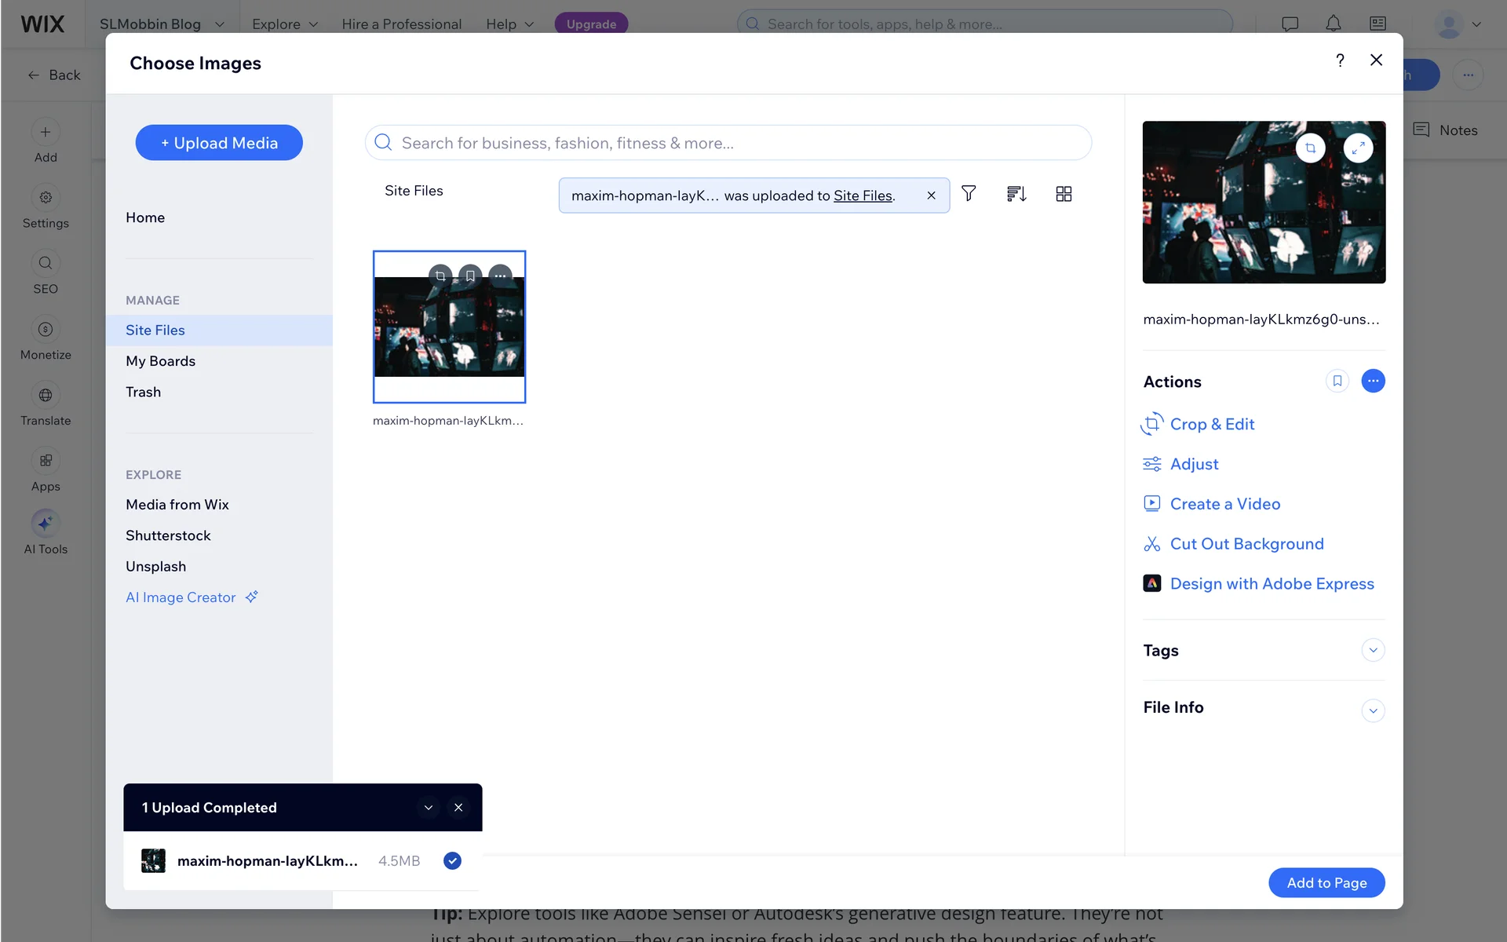Viewport: 1507px width, 942px height.
Task: Expand preview image to full size
Action: (1358, 148)
